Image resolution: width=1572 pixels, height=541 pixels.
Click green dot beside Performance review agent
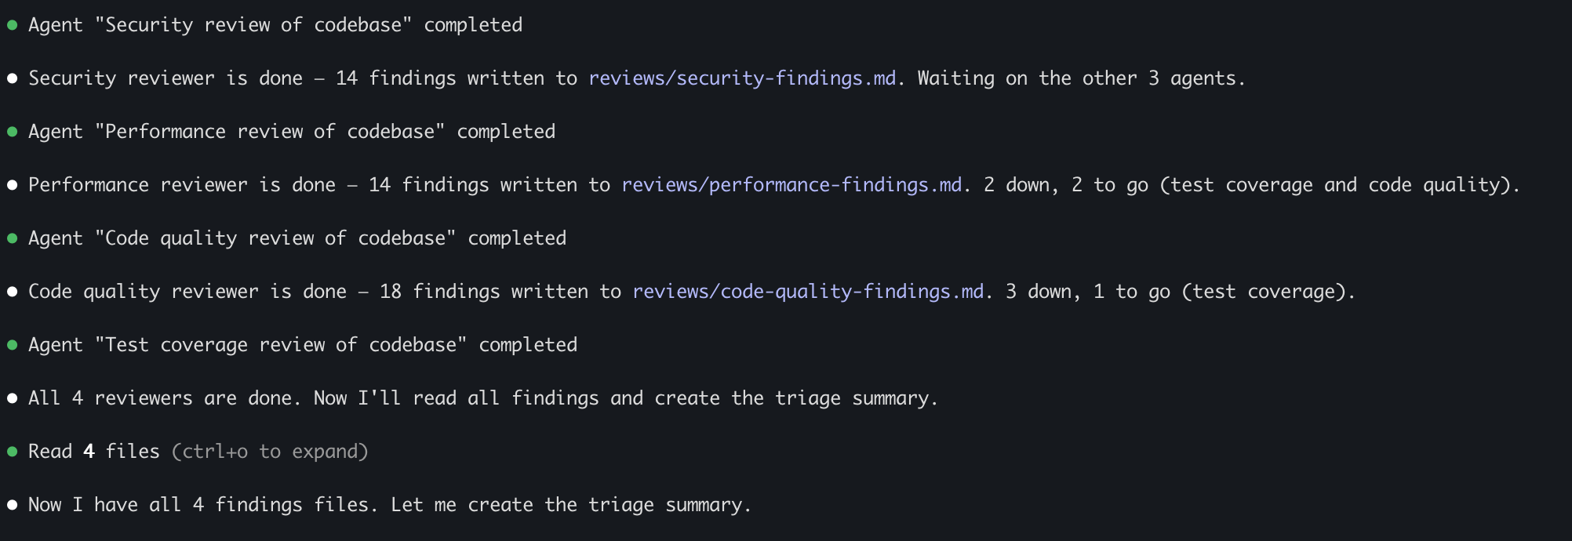pyautogui.click(x=13, y=132)
